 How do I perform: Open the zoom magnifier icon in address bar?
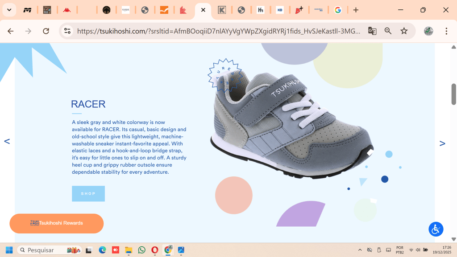(x=388, y=31)
